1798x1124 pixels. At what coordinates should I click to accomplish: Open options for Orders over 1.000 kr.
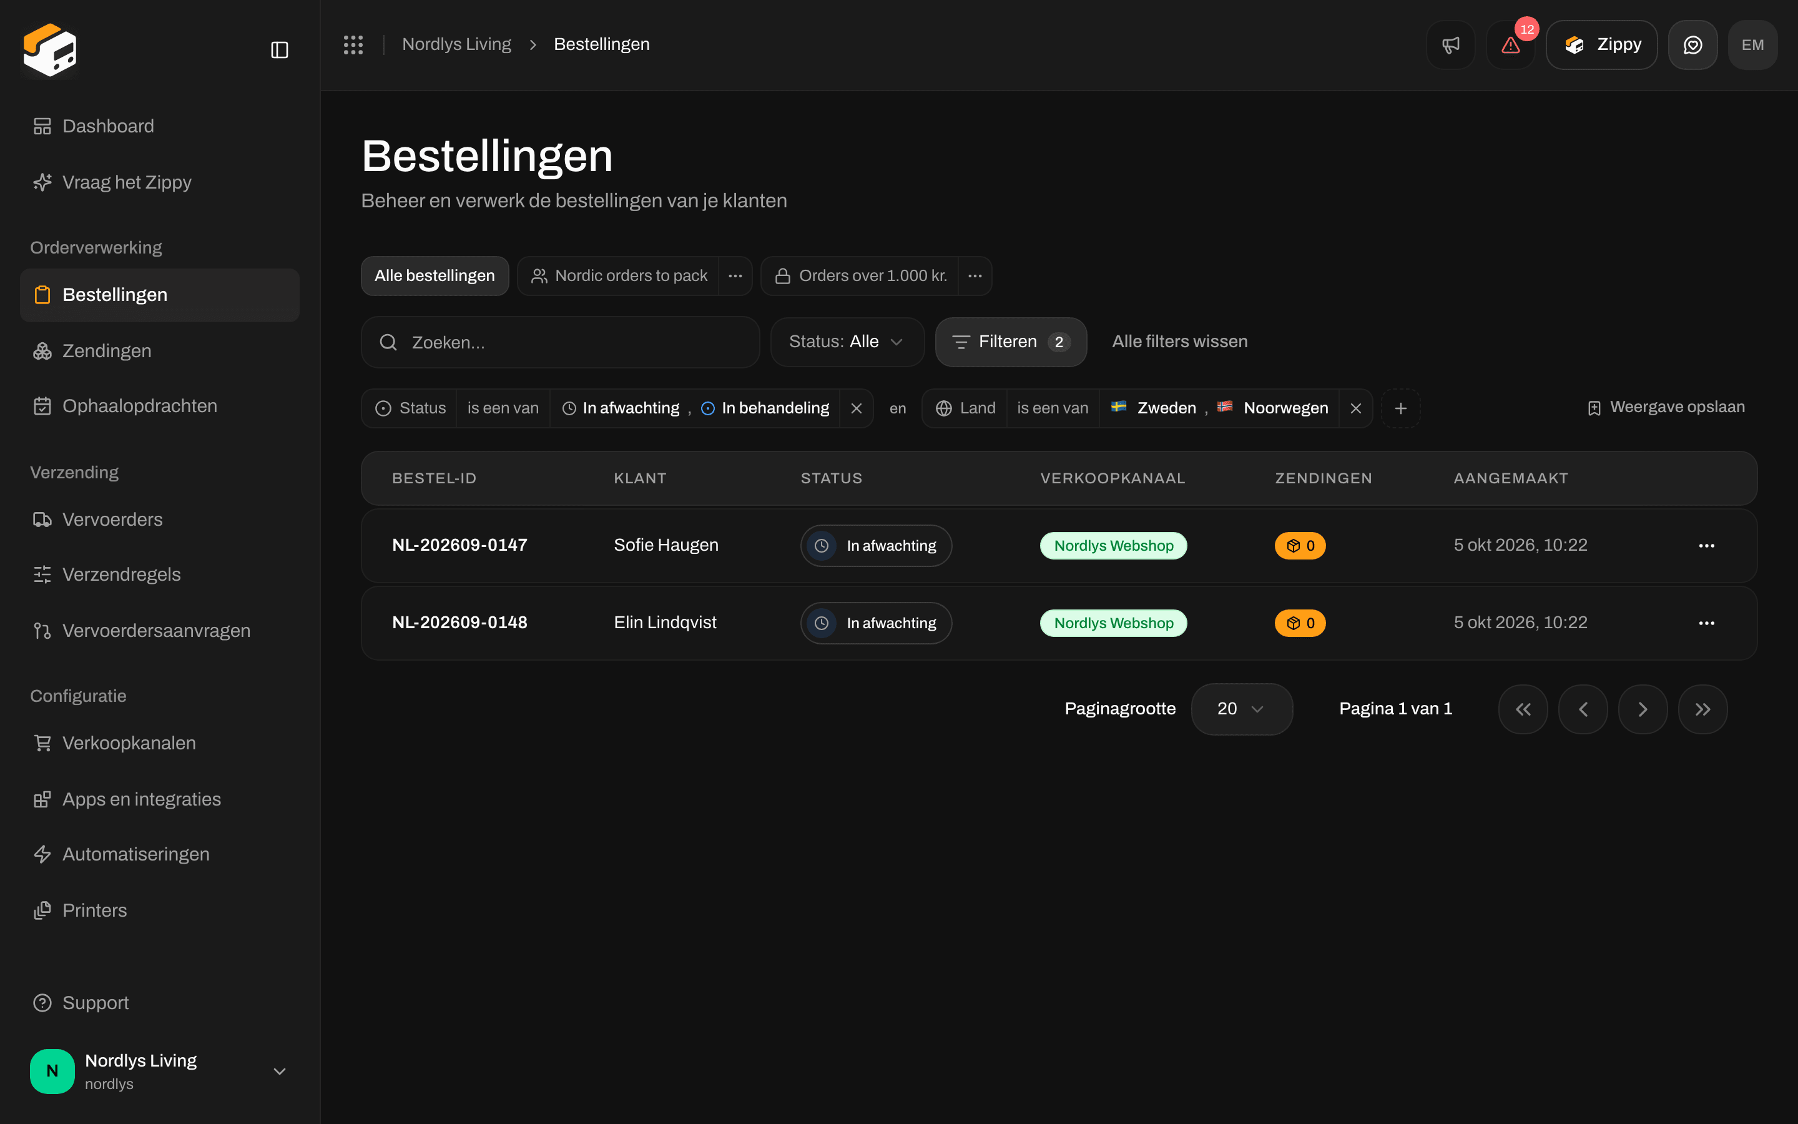click(975, 276)
